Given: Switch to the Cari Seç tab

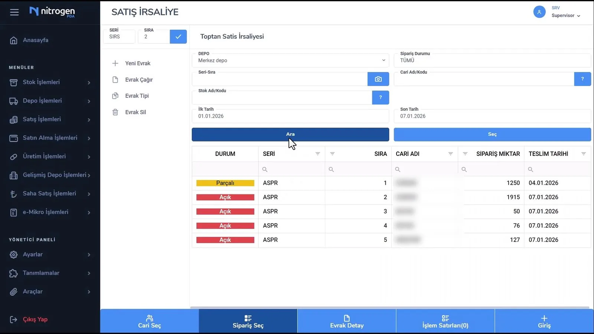Looking at the screenshot, I should pos(150,321).
